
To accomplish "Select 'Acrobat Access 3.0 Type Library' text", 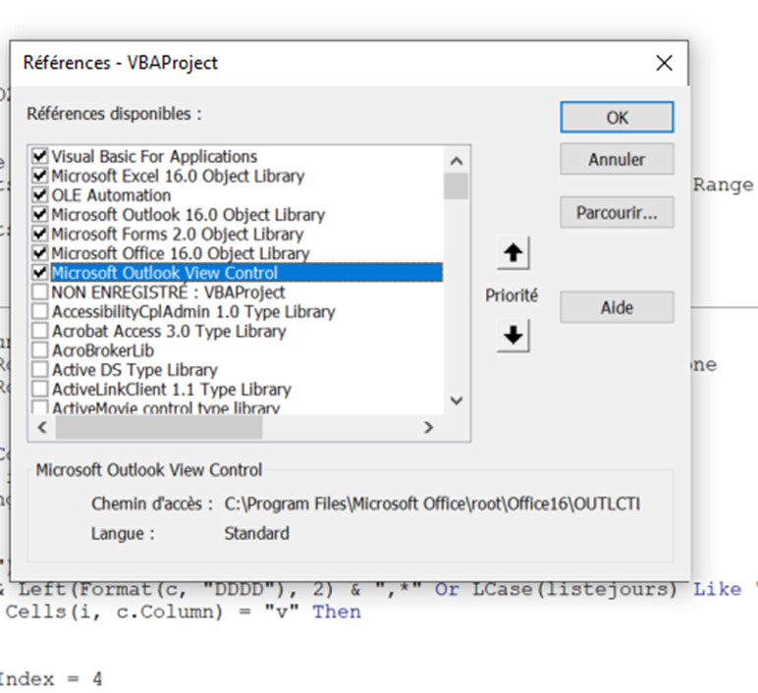I will click(169, 331).
